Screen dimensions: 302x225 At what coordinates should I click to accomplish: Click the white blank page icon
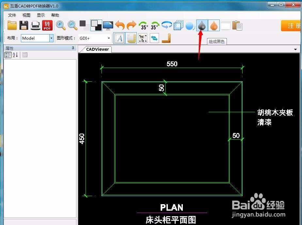pyautogui.click(x=225, y=26)
